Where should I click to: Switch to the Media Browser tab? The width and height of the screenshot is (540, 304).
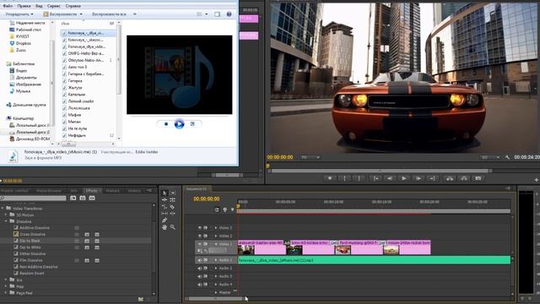[49, 191]
